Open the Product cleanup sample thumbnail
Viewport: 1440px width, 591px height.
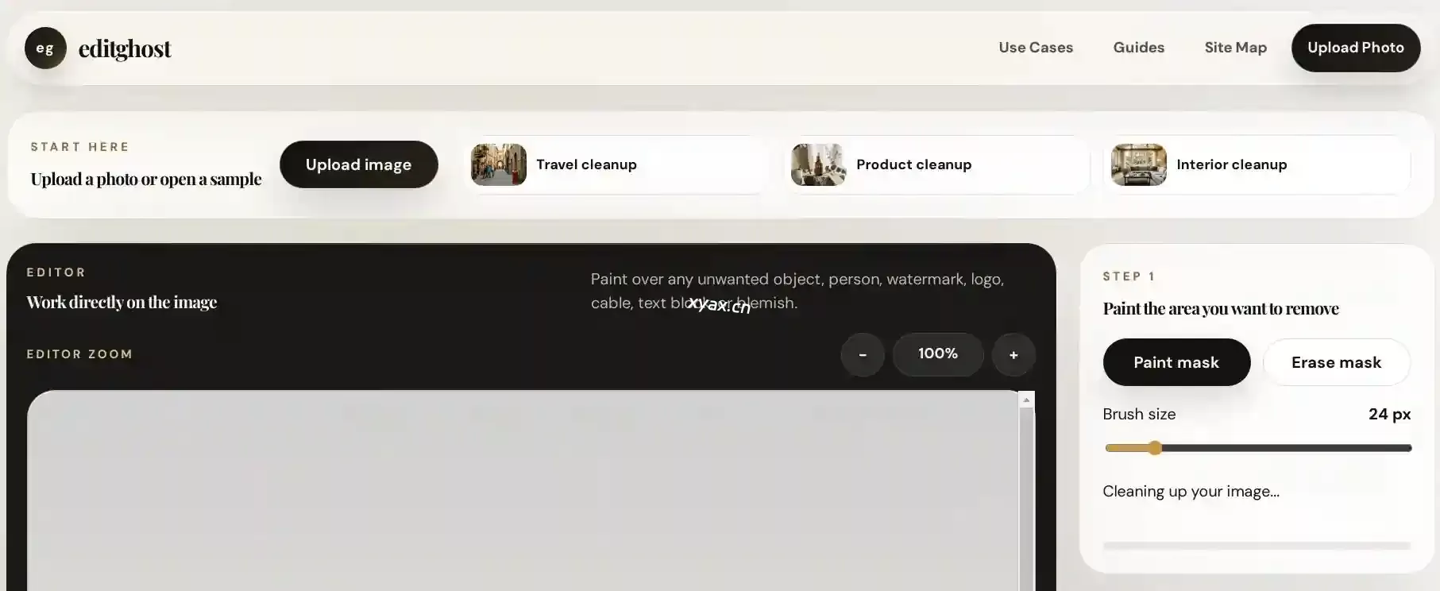click(818, 164)
